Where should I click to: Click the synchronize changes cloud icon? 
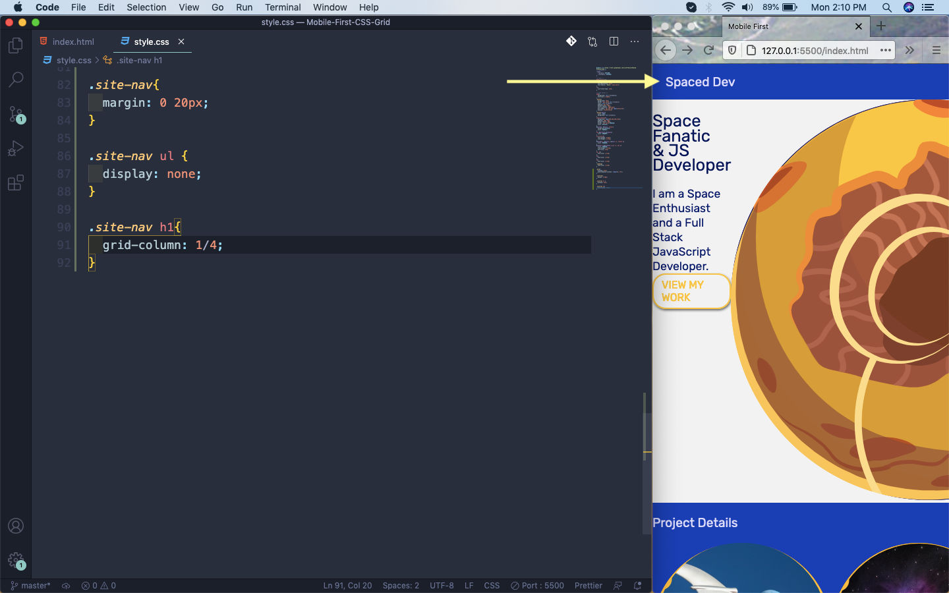(66, 585)
